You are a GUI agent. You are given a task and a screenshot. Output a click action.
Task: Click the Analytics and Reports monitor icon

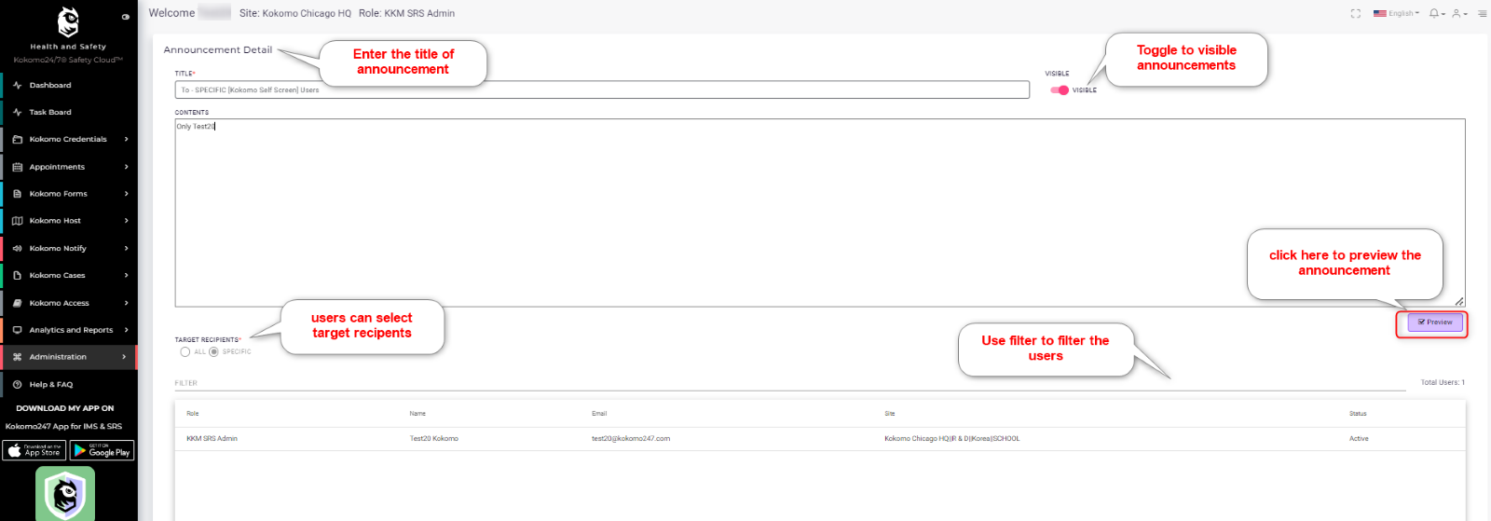coord(17,330)
